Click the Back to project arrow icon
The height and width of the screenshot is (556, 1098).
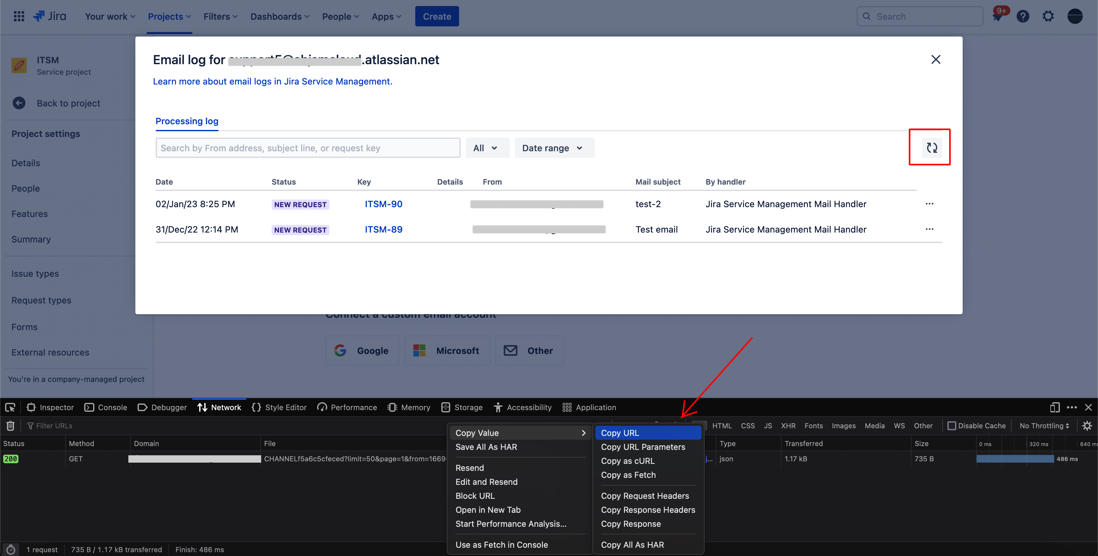tap(19, 103)
